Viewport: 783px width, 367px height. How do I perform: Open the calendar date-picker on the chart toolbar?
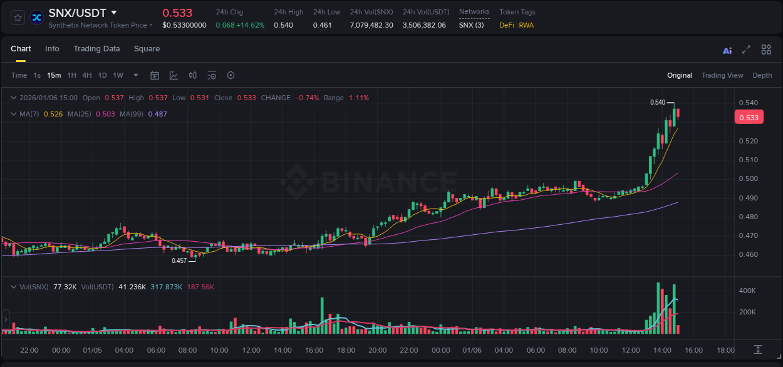pos(155,75)
